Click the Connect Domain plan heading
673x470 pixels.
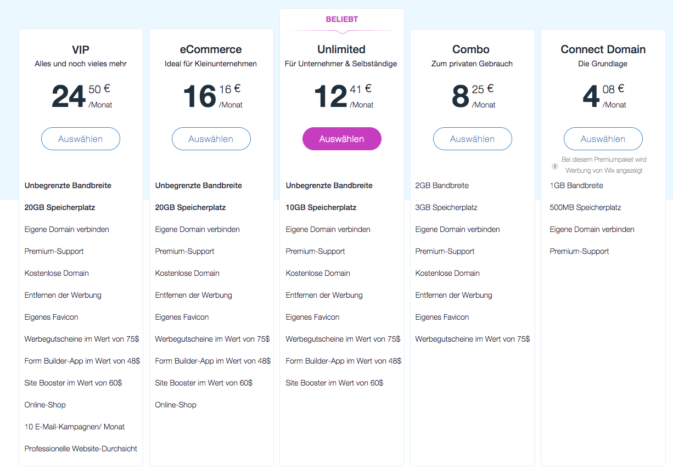[x=603, y=49]
